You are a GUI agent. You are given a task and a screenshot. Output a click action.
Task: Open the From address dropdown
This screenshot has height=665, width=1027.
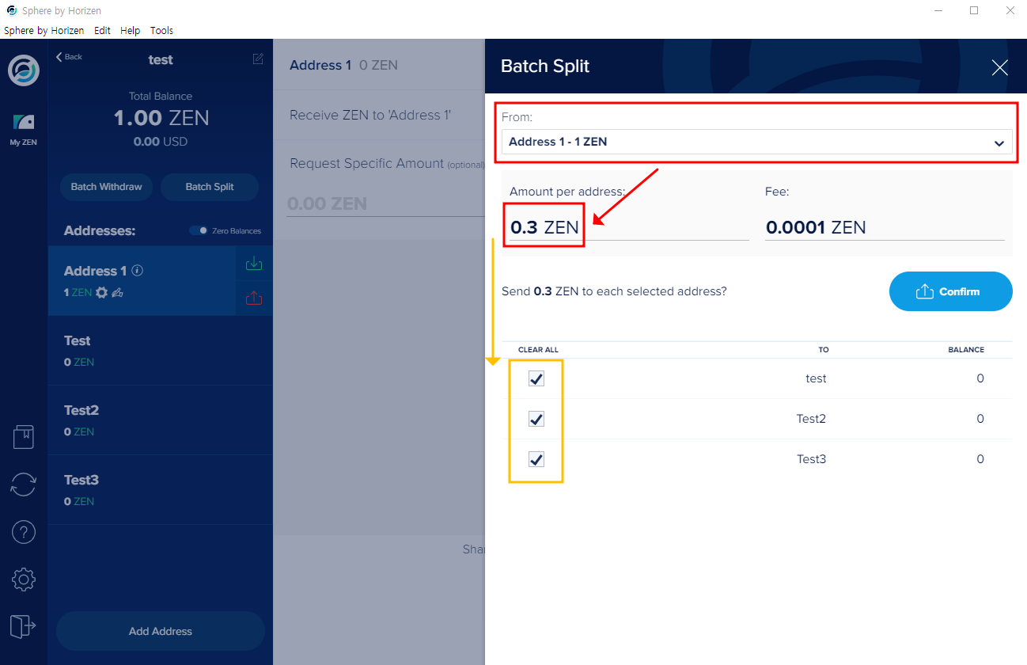(x=756, y=142)
